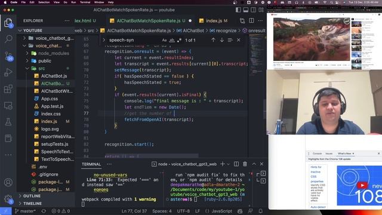Toggle primary sidebar layout icon
The width and height of the screenshot is (382, 215).
point(238,10)
